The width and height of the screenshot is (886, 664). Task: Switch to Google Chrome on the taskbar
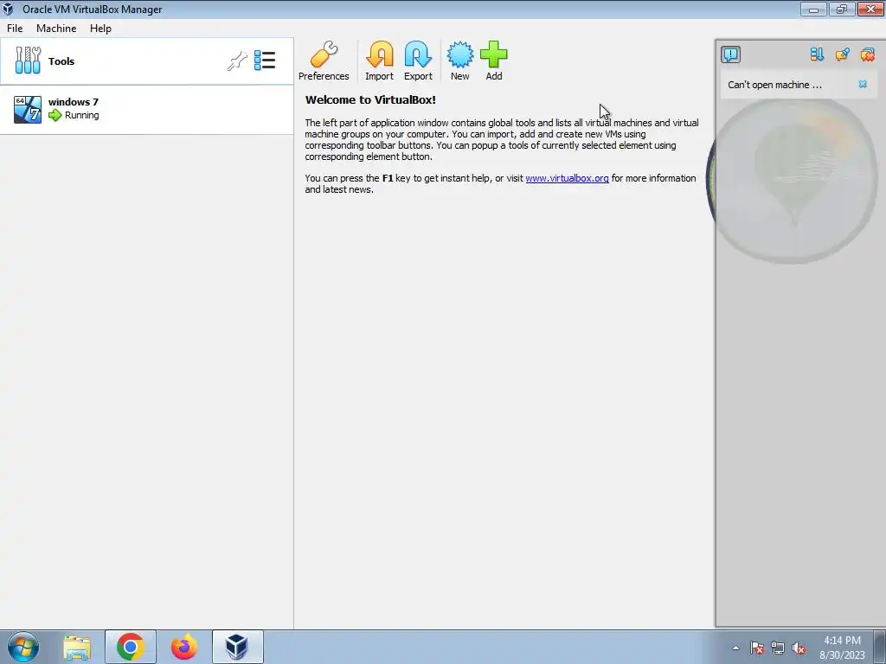tap(131, 647)
